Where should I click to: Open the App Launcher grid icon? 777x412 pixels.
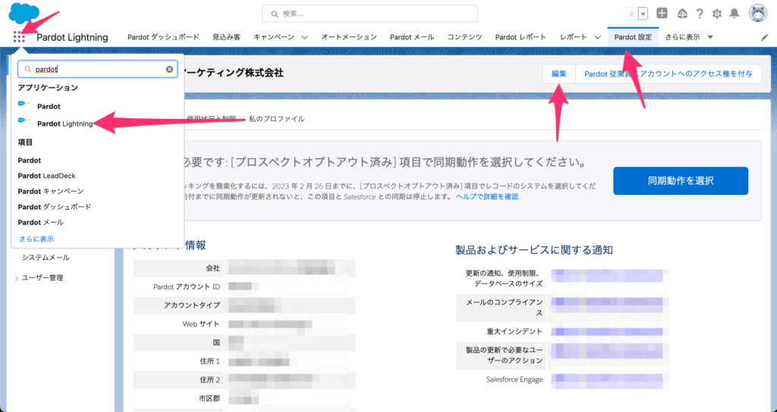tap(19, 37)
